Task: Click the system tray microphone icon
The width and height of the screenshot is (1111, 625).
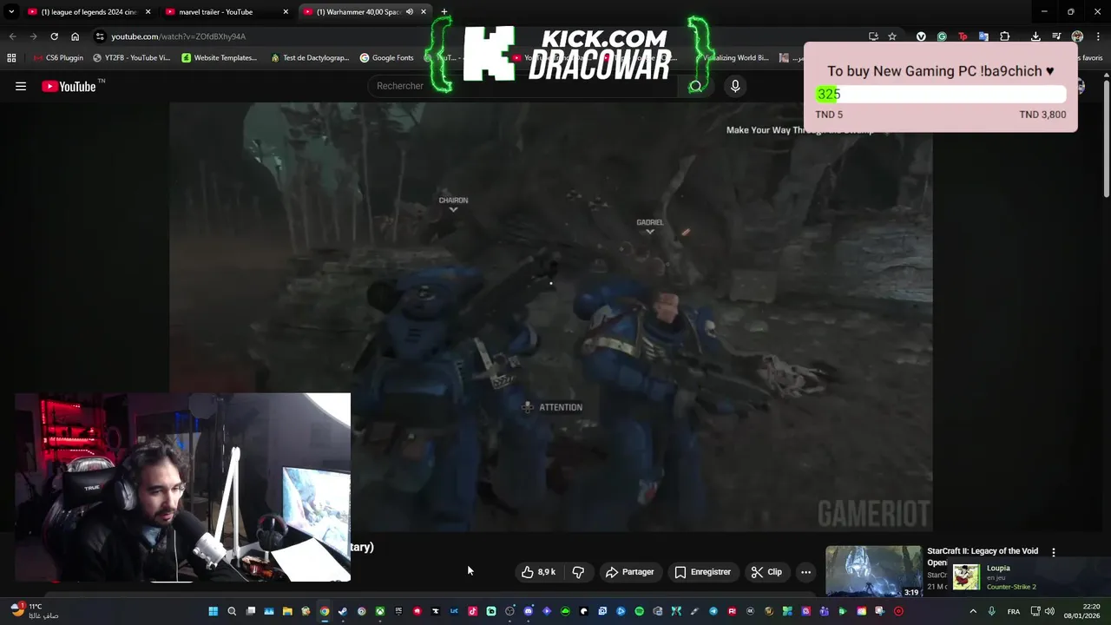Action: coord(992,611)
